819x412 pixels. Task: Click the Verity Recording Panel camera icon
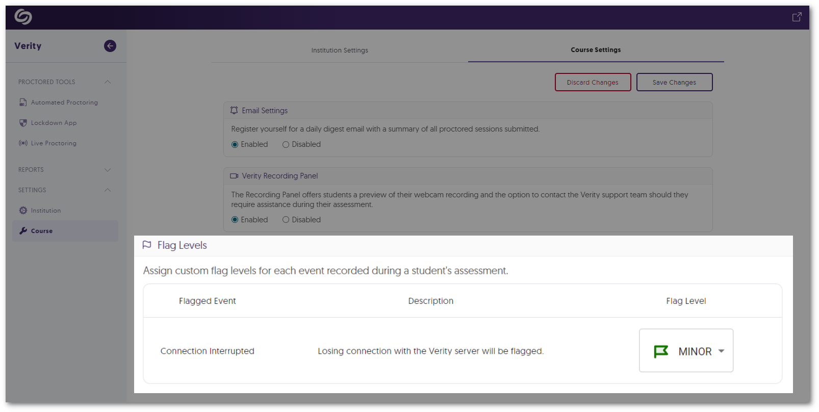[234, 176]
